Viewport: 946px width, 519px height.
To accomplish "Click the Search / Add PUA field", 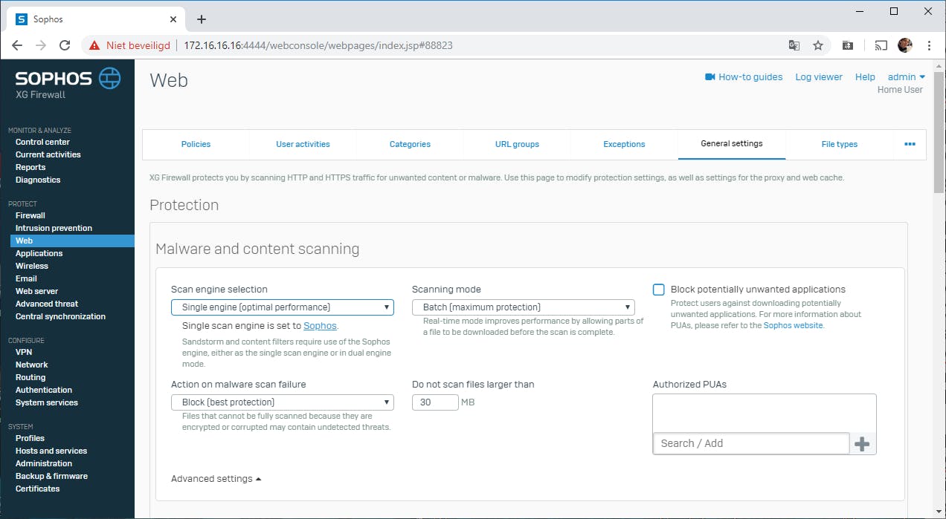I will [x=750, y=443].
